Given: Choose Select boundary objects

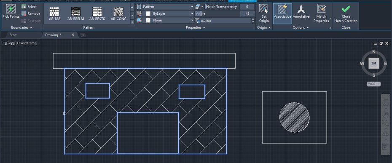Looking at the screenshot, I should tap(29, 7).
